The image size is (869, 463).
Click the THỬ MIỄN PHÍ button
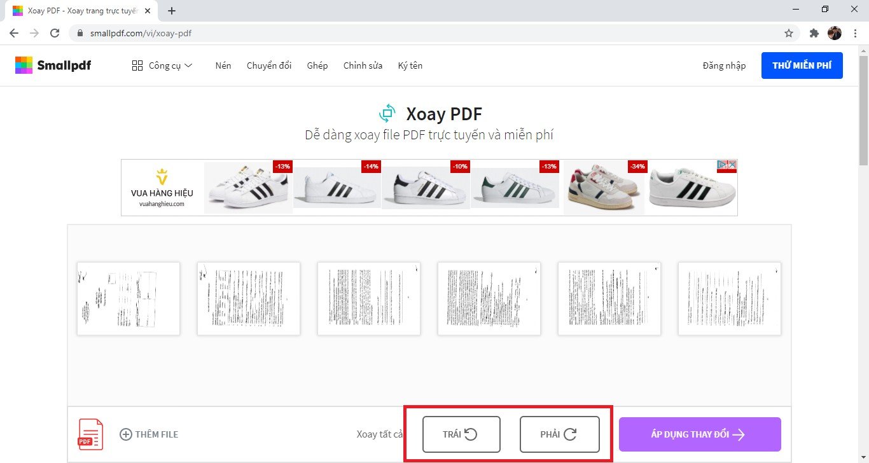(x=802, y=65)
